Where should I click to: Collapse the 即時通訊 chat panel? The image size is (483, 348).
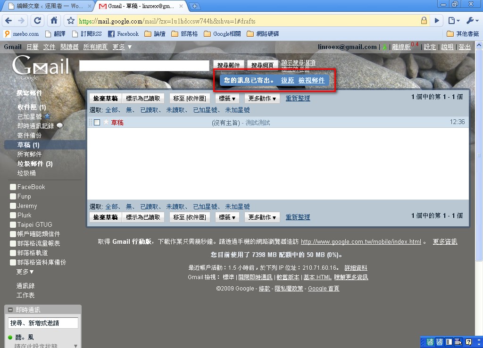(x=10, y=310)
